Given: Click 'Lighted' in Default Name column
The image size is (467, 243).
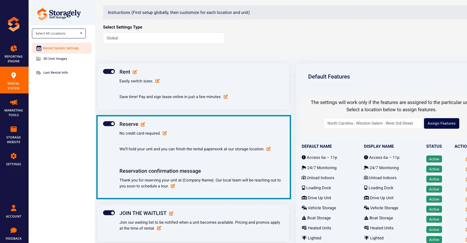Looking at the screenshot, I should (x=315, y=238).
